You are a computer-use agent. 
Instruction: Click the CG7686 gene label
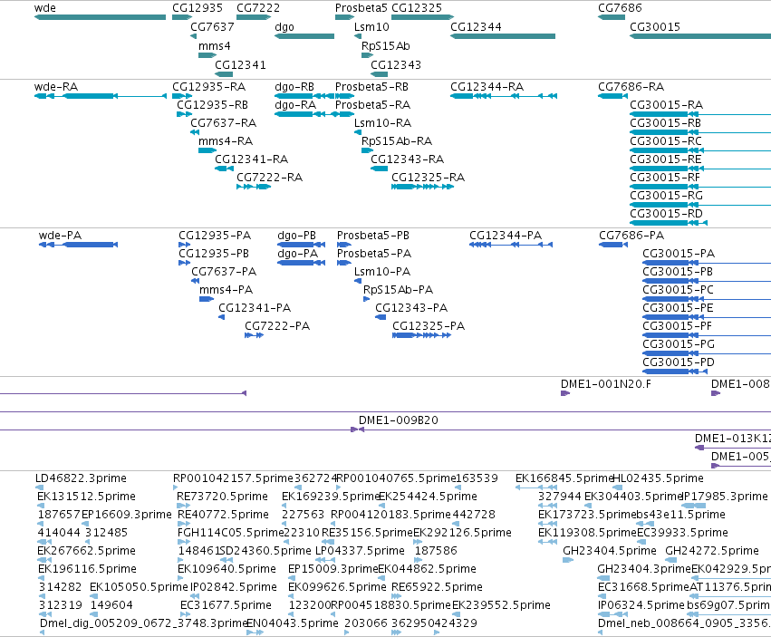[x=620, y=8]
